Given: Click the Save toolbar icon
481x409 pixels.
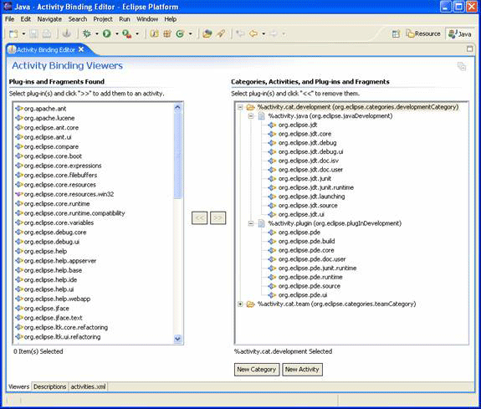Looking at the screenshot, I should click(33, 33).
